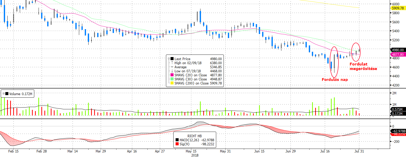Click the Average marker icon in legend
Image resolution: width=406 pixels, height=157 pixels.
pyautogui.click(x=172, y=67)
